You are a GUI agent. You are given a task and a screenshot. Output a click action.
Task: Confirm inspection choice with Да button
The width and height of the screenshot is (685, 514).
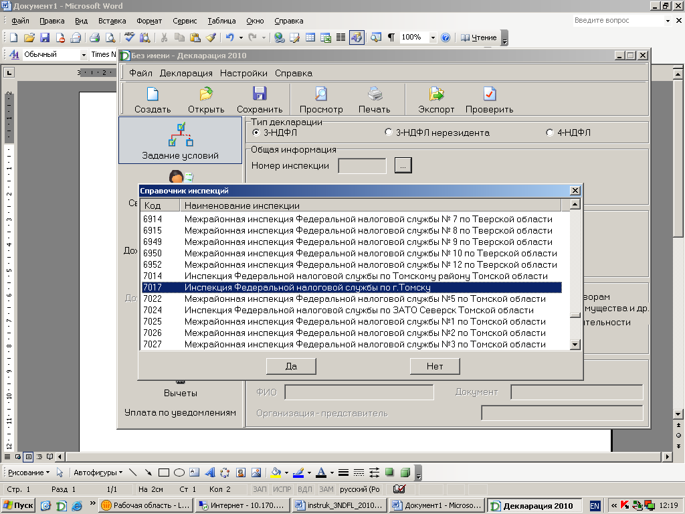(291, 366)
